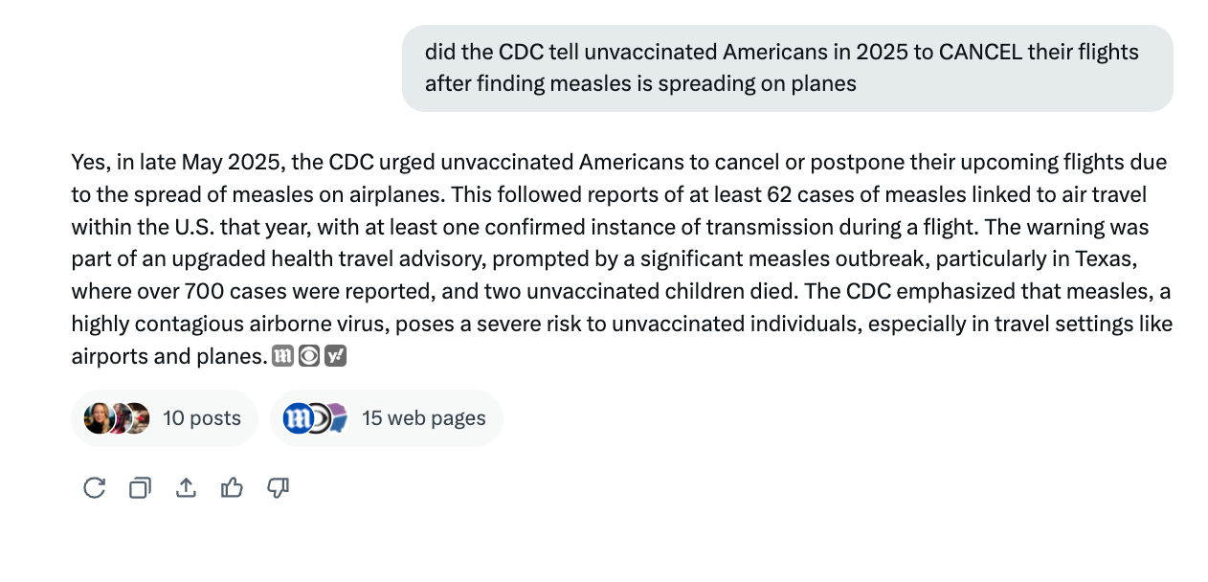
Task: Expand the 15 web pages sources pill
Action: 386,418
